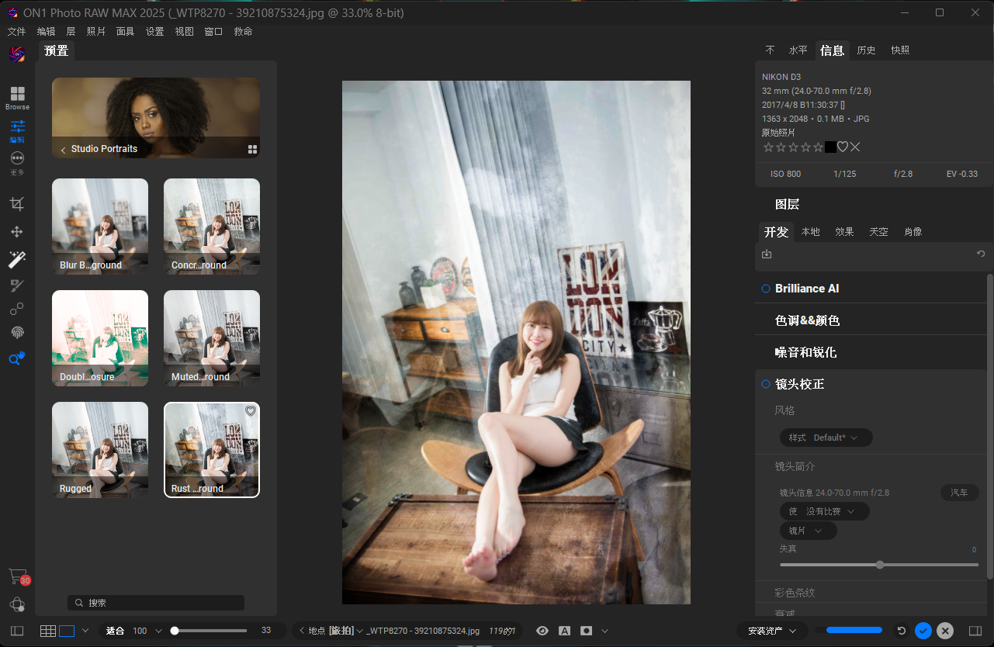Click the 适合 fit zoom button
Screen dimensions: 994x647
click(x=115, y=631)
